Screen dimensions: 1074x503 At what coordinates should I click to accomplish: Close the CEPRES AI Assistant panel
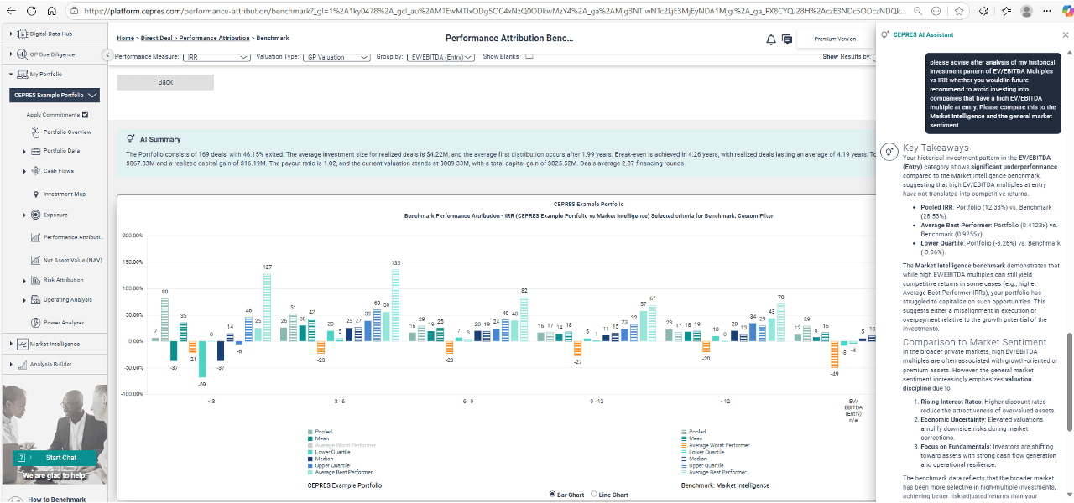1065,35
